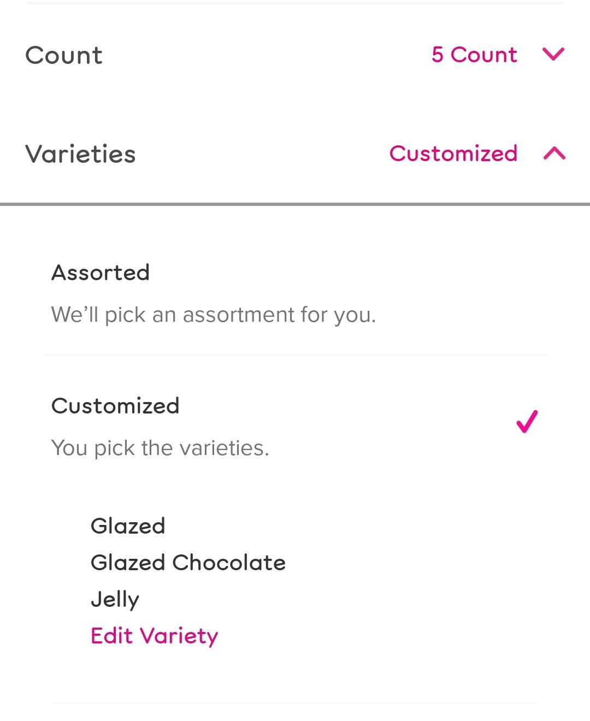
Task: Click the Varieties heading
Action: (x=80, y=153)
